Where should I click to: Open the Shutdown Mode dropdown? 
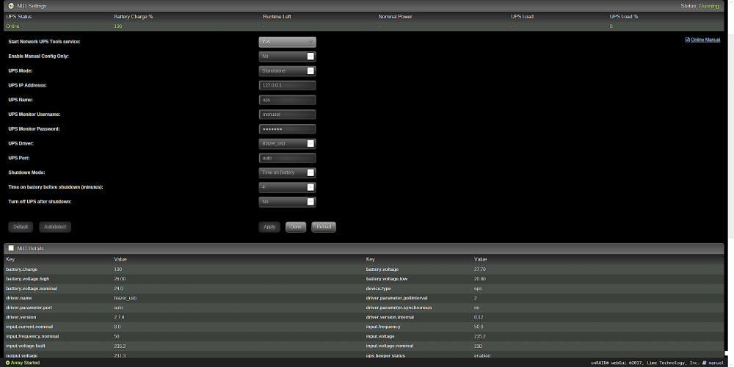pos(288,172)
